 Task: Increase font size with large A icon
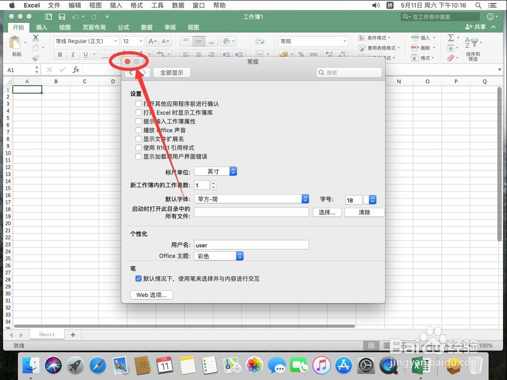[152, 42]
